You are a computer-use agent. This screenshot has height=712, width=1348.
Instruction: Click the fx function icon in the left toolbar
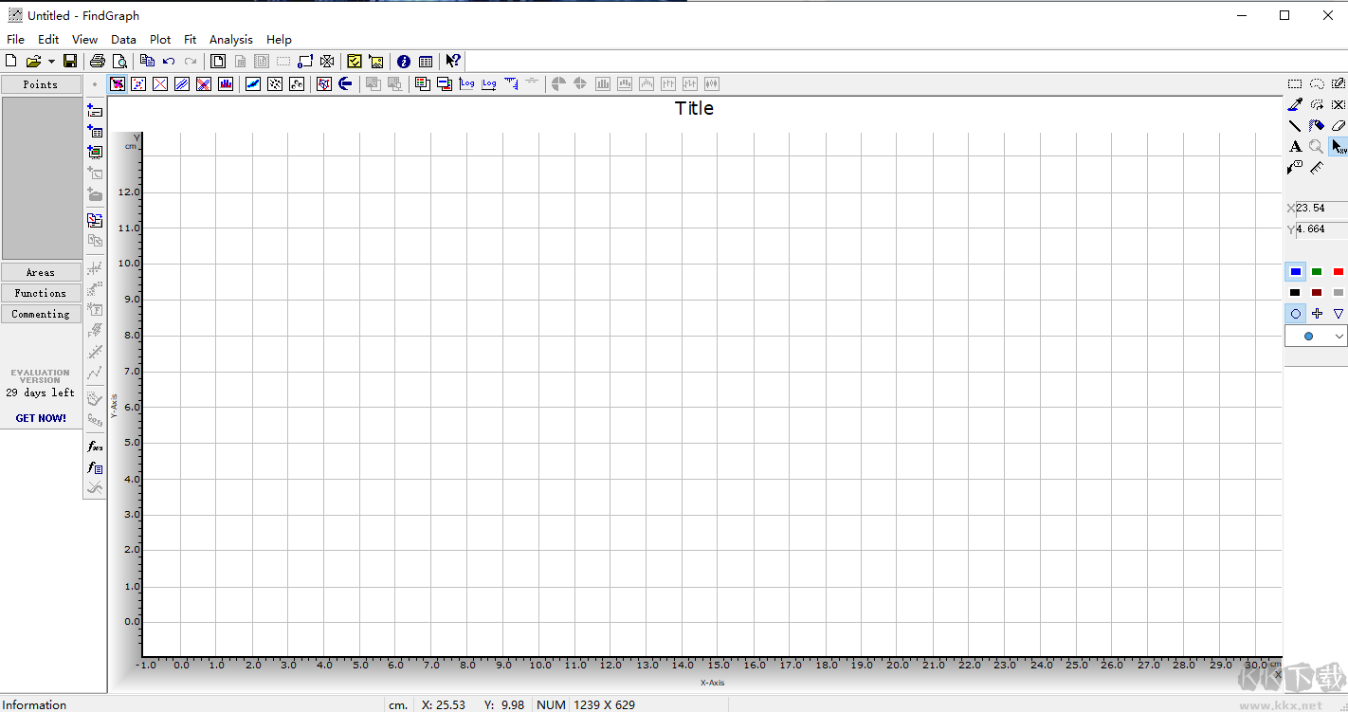(94, 445)
